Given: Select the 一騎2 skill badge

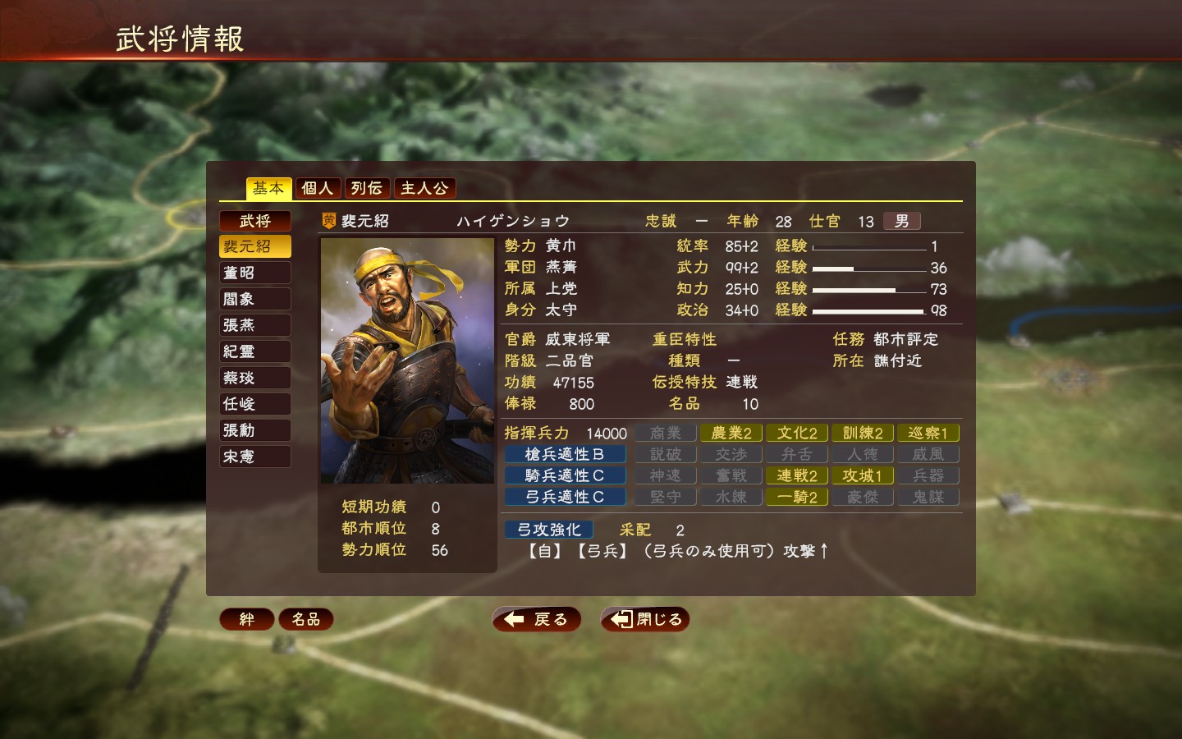Looking at the screenshot, I should click(x=797, y=497).
